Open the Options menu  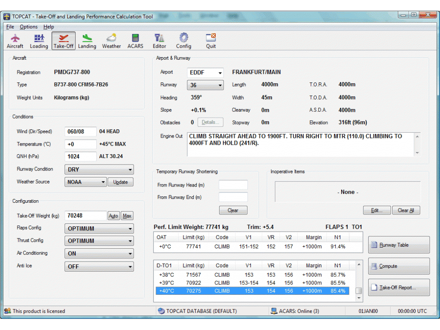29,27
